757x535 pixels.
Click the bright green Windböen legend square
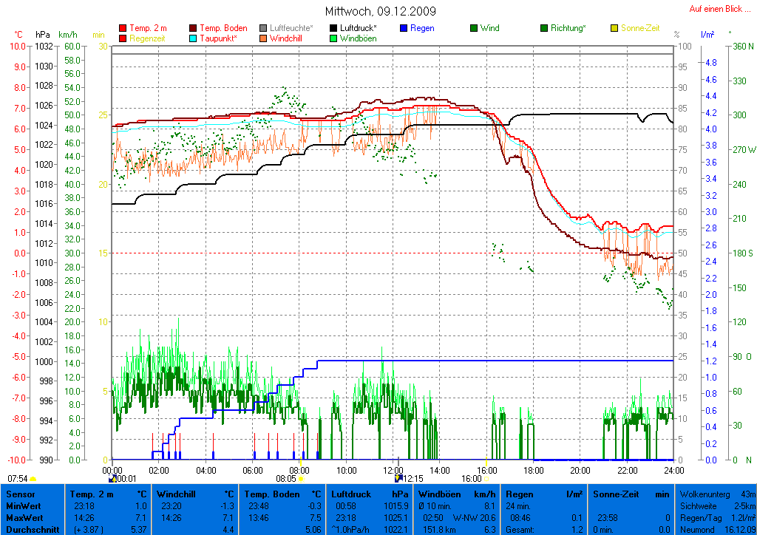333,38
